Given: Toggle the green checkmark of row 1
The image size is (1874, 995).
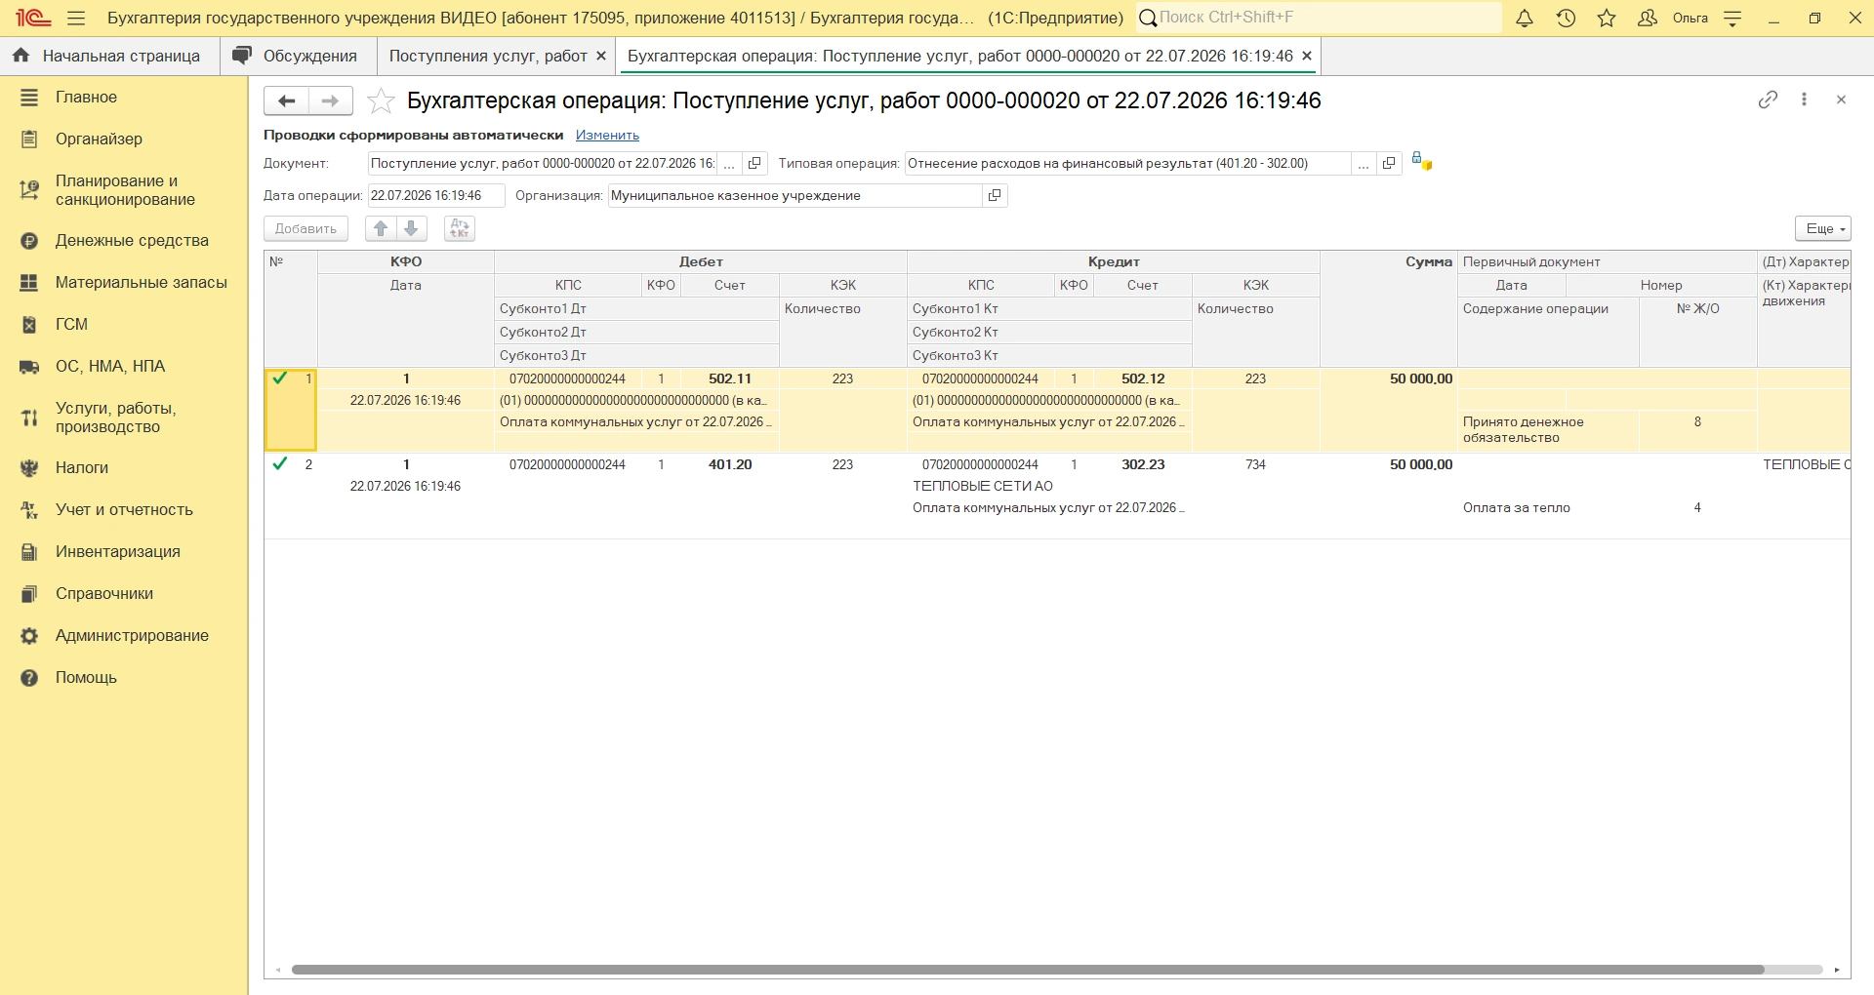Looking at the screenshot, I should tap(280, 378).
